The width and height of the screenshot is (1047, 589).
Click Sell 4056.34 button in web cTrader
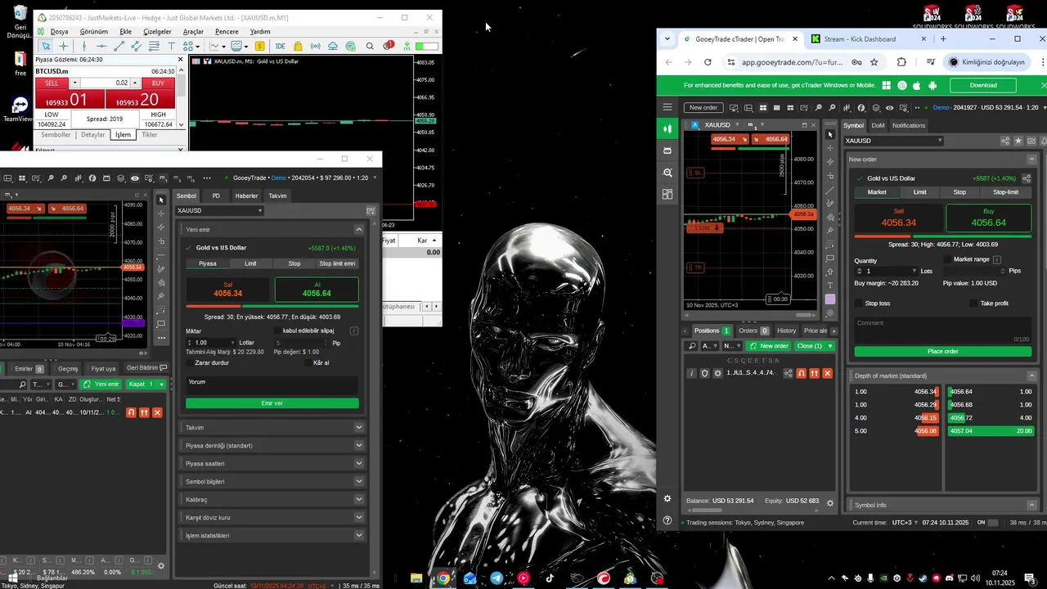(x=898, y=218)
